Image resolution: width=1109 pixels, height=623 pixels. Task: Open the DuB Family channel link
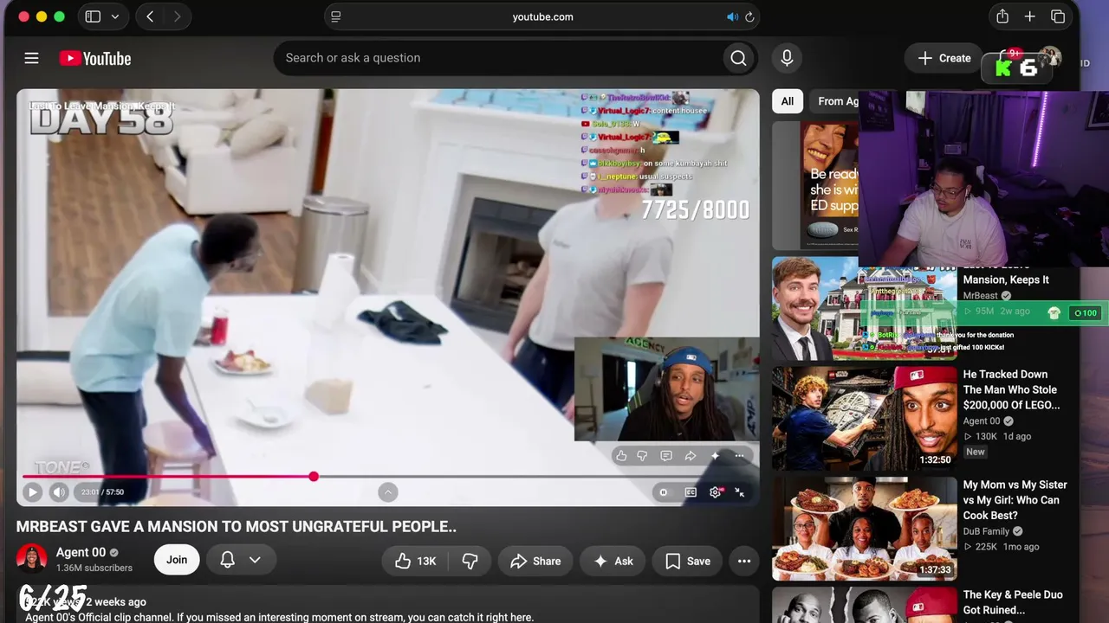pos(986,531)
